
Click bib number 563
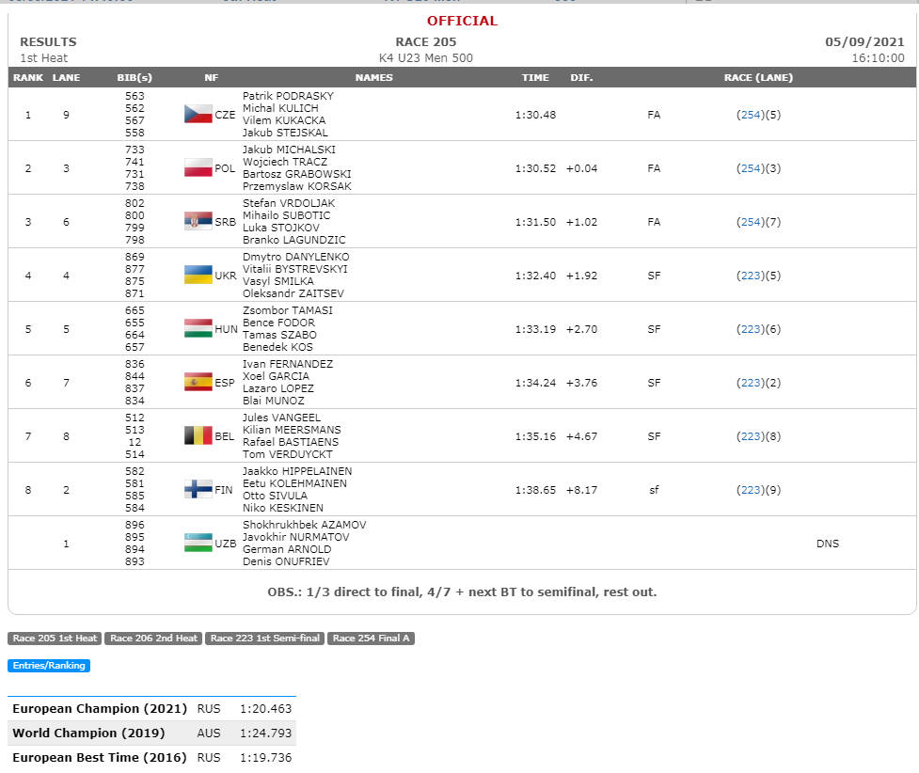tap(135, 96)
